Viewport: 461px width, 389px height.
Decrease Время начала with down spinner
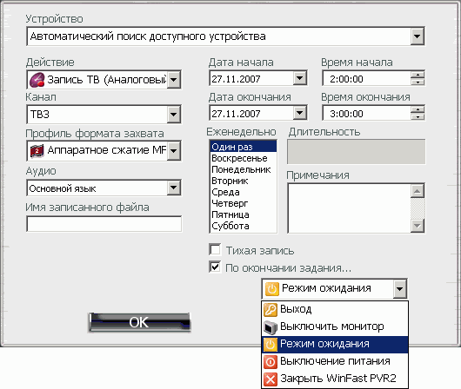click(418, 82)
